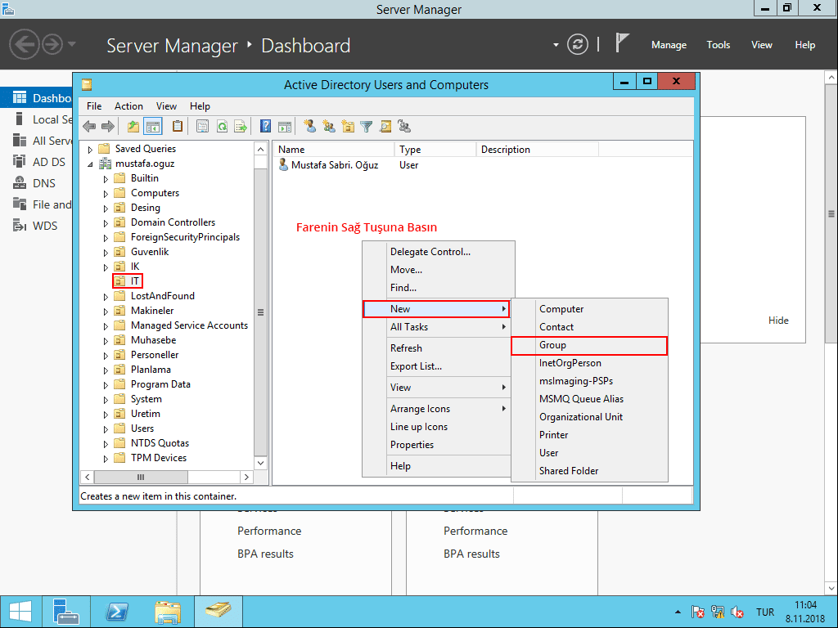838x628 pixels.
Task: Select the Muhasebe organizational unit
Action: coord(153,340)
